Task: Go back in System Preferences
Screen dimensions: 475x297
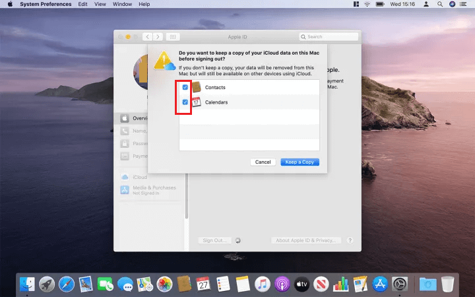Action: point(148,37)
